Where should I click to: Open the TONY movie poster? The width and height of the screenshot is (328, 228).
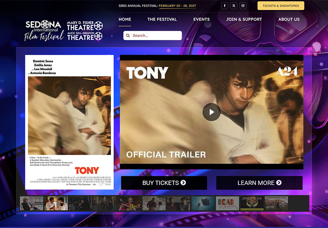tap(69, 122)
